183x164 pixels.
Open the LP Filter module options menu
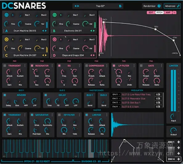[134, 66]
